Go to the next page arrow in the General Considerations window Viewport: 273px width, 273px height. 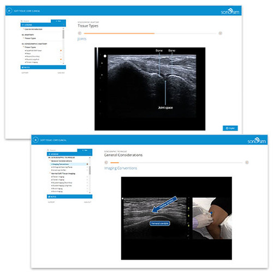pos(247,163)
